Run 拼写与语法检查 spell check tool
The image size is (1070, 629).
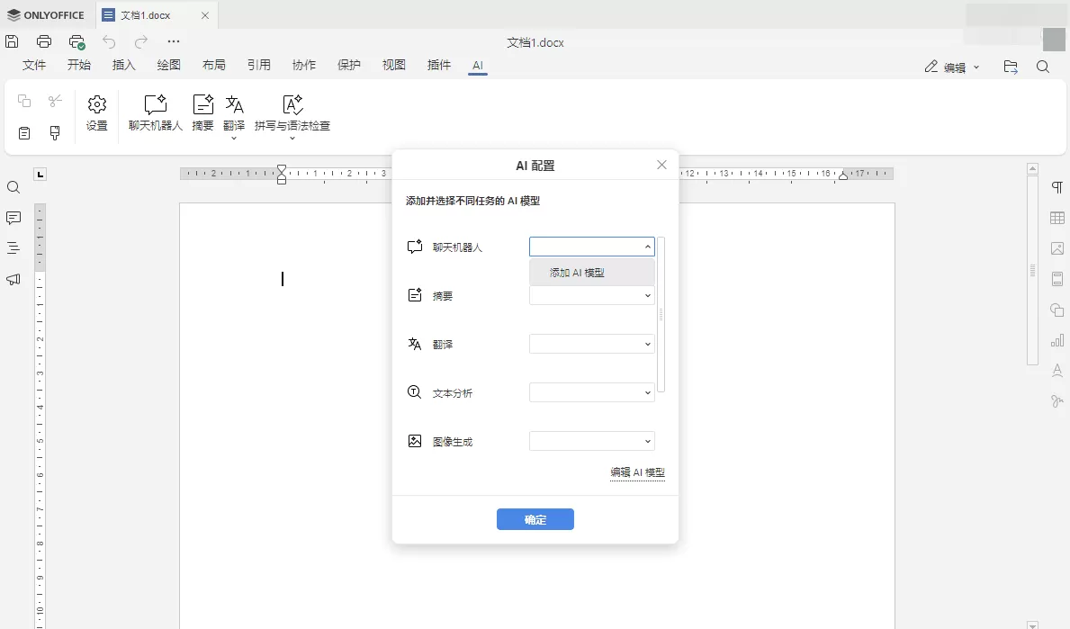coord(292,106)
